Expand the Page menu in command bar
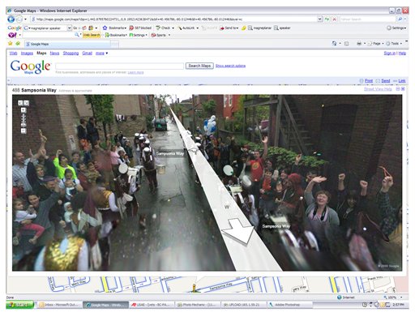Viewport: 415px width, 317px height. [x=376, y=43]
